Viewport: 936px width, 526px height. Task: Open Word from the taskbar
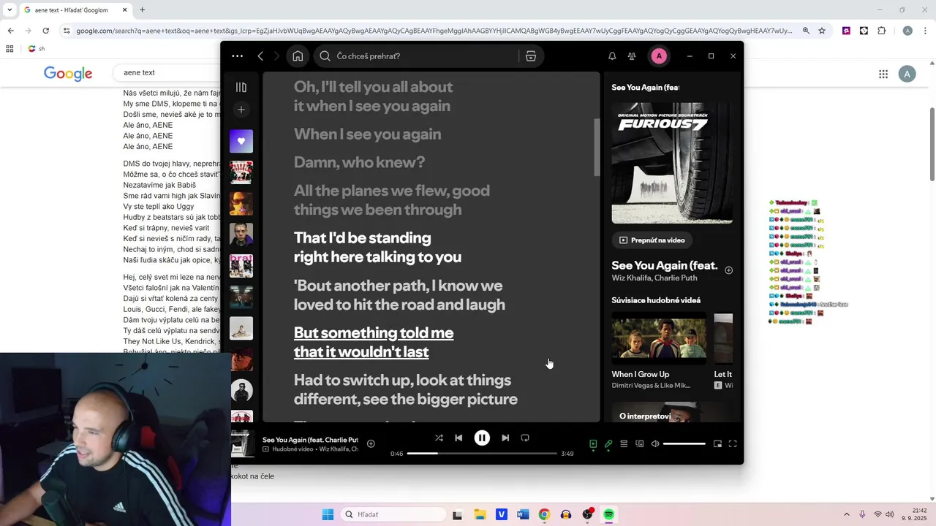click(x=523, y=514)
